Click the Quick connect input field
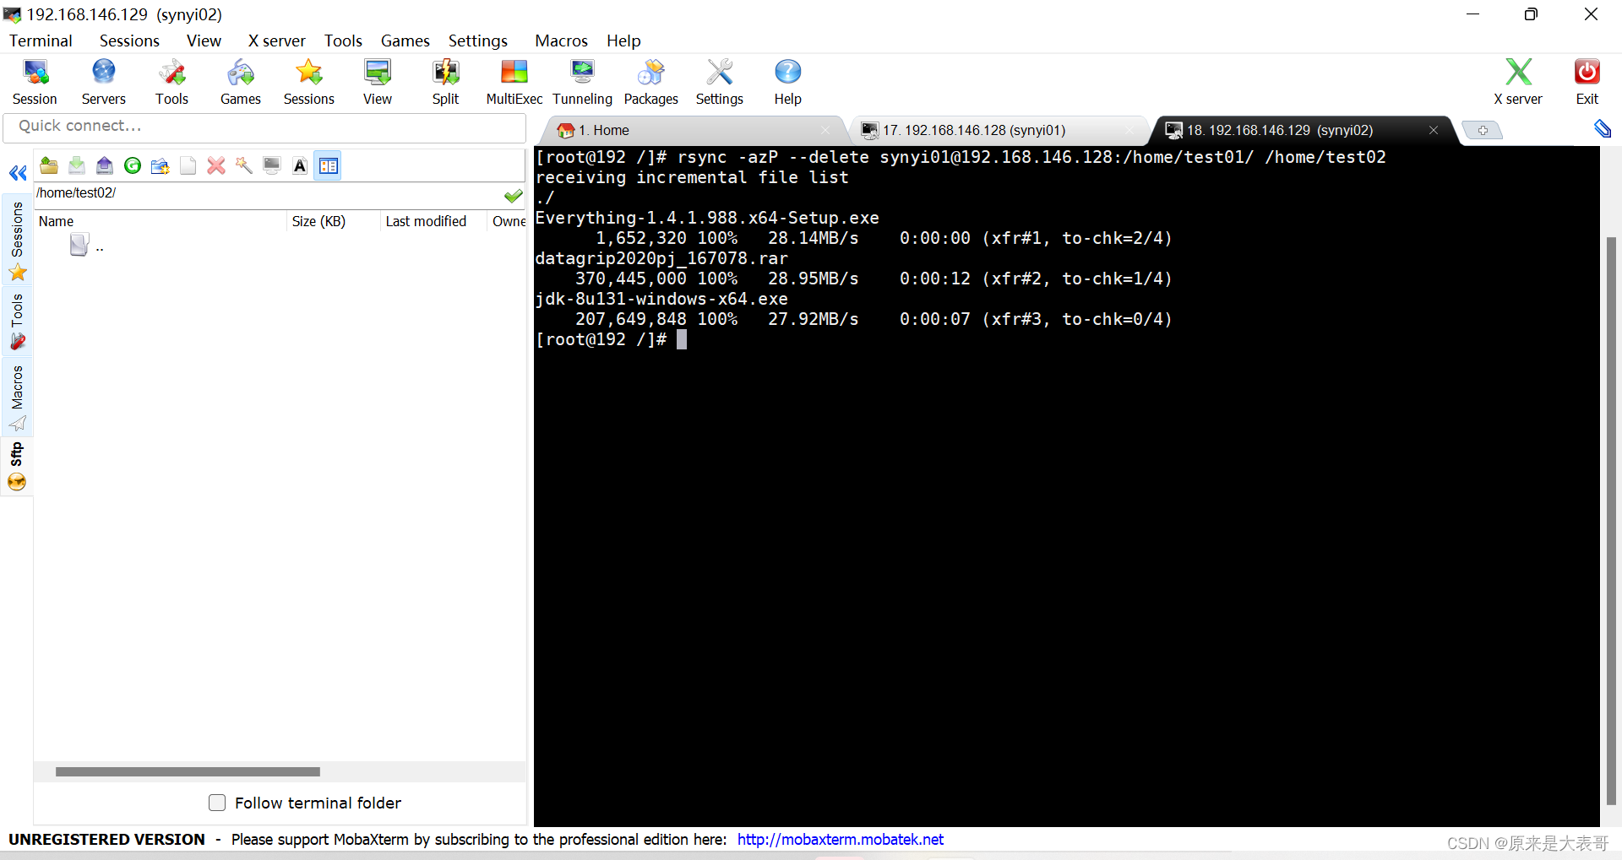The image size is (1622, 860). pos(264,127)
